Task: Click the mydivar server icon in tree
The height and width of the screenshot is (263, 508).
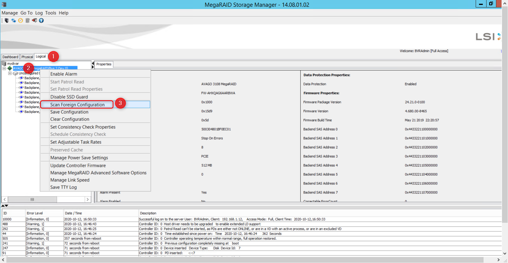Action: (4, 64)
